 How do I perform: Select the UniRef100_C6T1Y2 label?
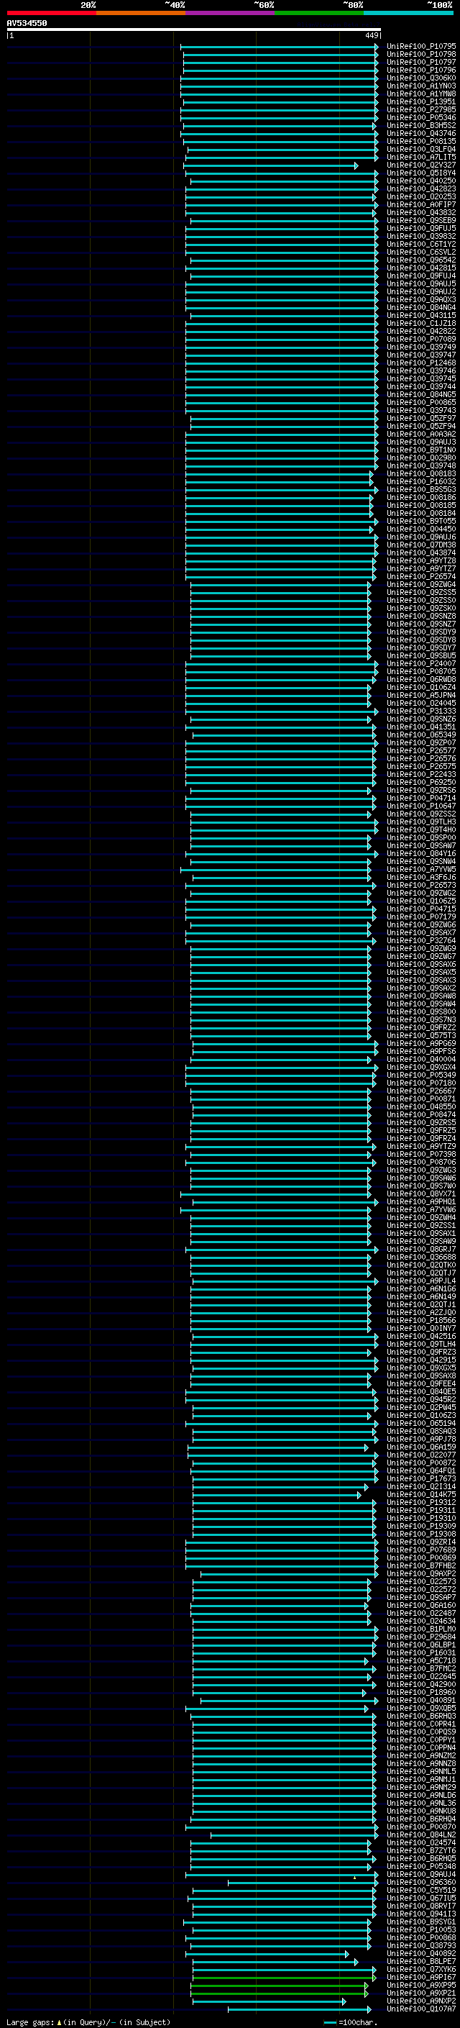pyautogui.click(x=421, y=245)
